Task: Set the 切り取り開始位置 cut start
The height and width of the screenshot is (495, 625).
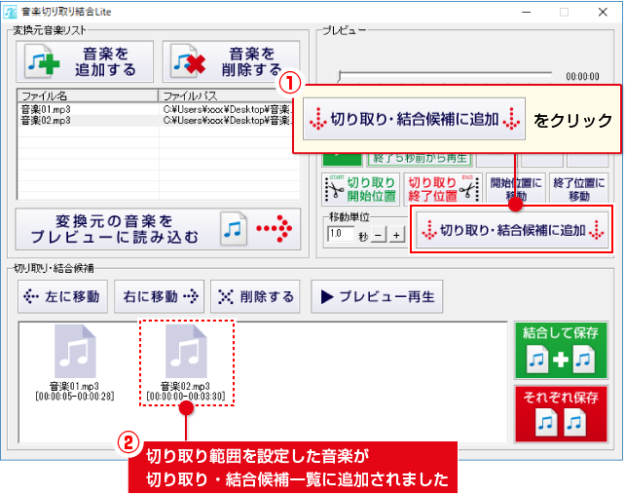Action: [x=361, y=189]
